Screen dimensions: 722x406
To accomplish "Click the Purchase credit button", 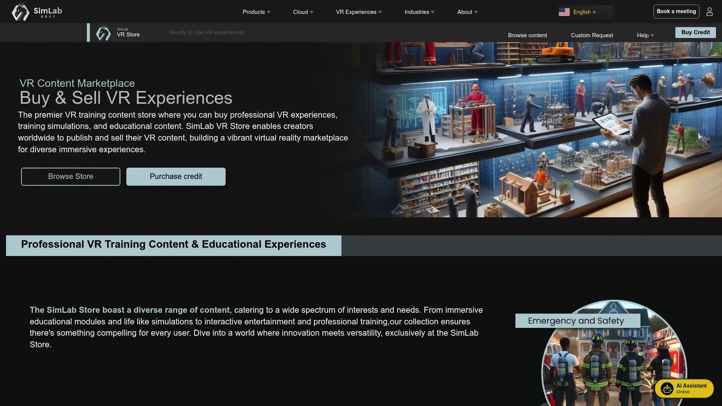I will tap(176, 177).
